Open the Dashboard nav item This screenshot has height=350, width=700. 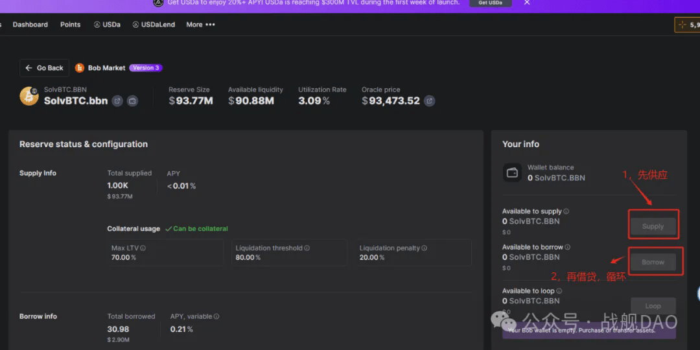pyautogui.click(x=30, y=25)
